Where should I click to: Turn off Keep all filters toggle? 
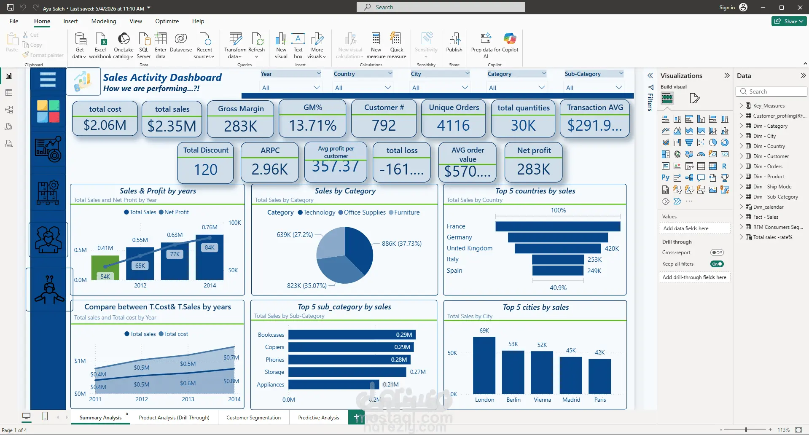point(717,264)
